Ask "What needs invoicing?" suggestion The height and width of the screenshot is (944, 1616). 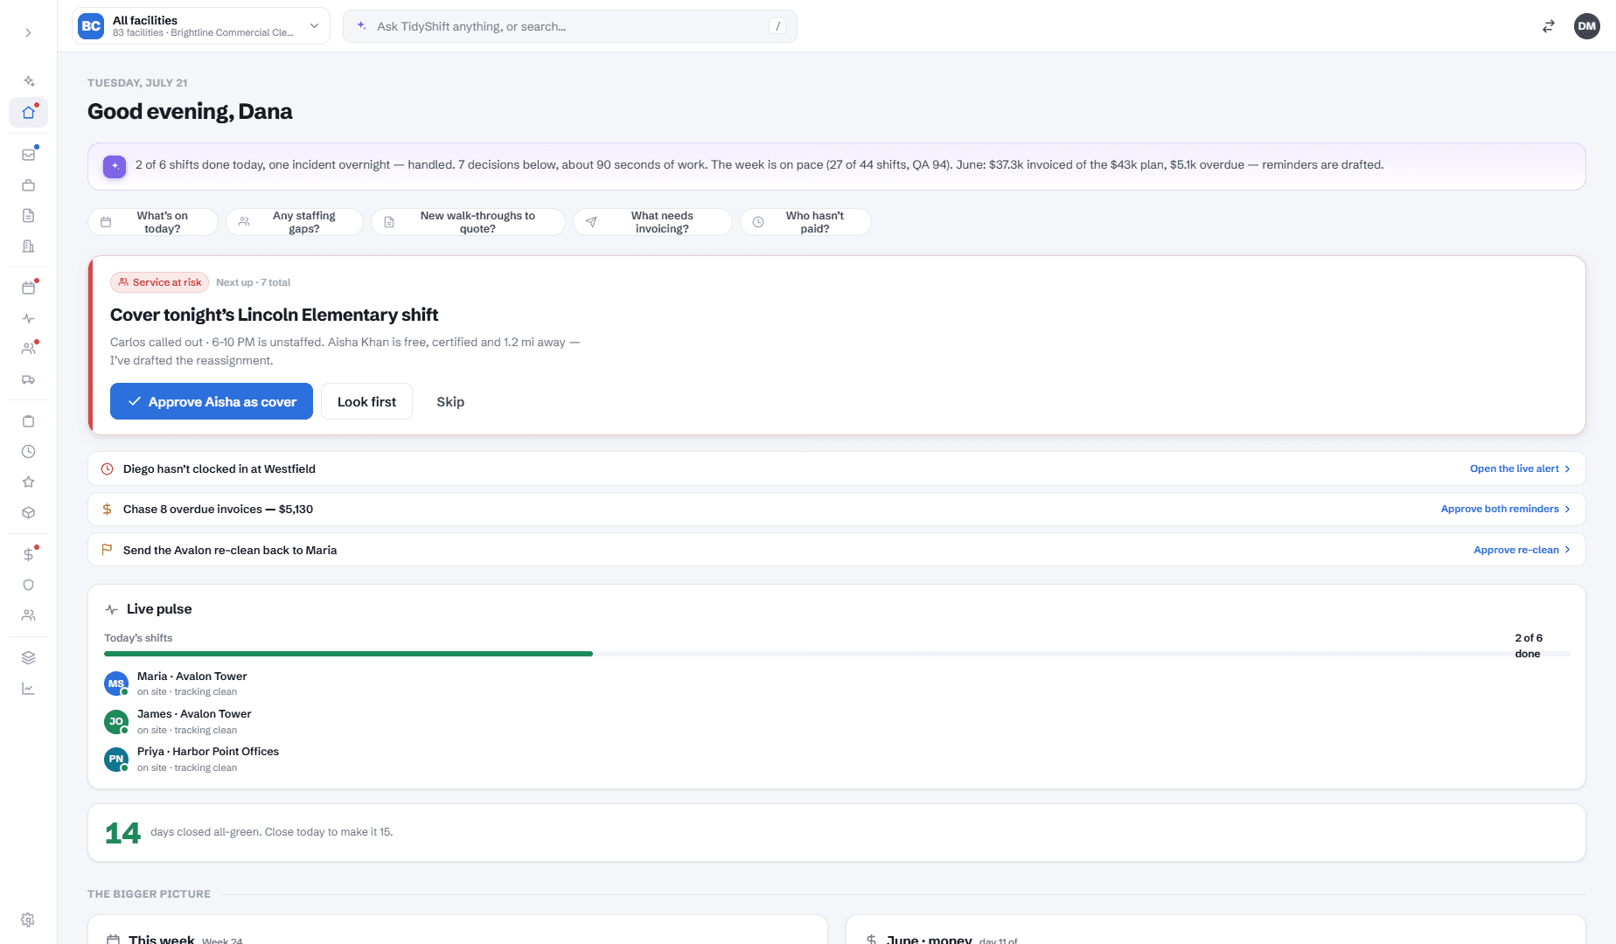[652, 222]
